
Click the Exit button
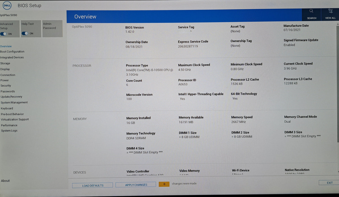point(329,183)
